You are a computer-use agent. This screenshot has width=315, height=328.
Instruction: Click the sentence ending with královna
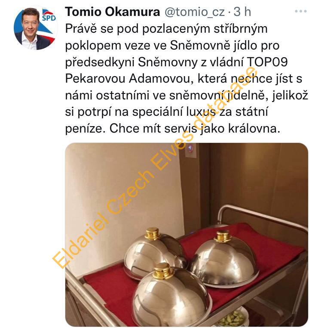pos(195,128)
